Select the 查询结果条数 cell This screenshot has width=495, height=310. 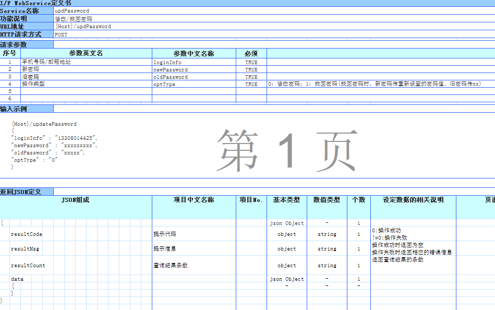coord(194,266)
